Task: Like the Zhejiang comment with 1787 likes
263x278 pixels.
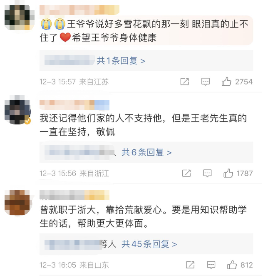Action: click(228, 173)
